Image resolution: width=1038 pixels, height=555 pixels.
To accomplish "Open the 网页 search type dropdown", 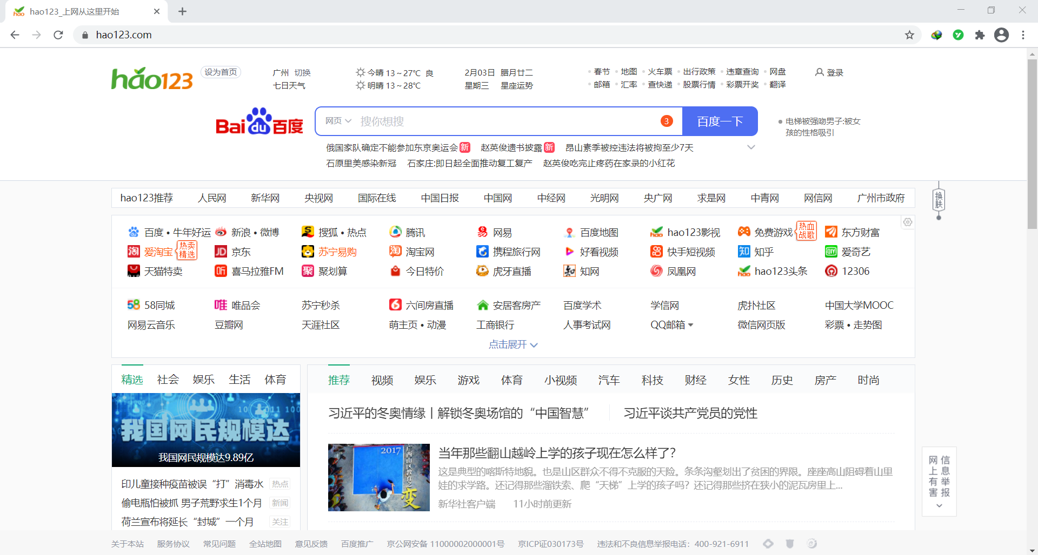I will (x=338, y=121).
